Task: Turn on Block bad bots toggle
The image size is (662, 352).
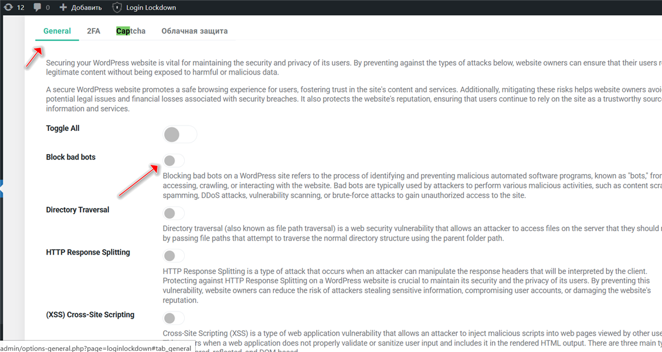Action: 174,161
